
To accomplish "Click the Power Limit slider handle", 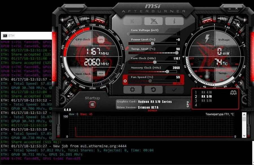I will (x=152, y=43).
